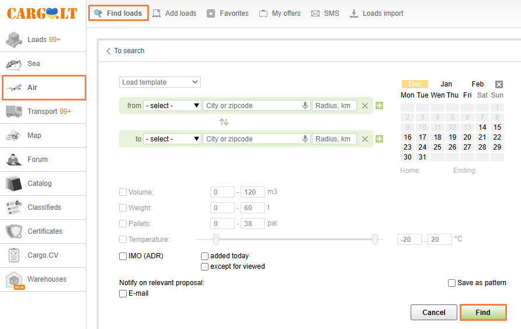
Task: Click the left temperature slider handle
Action: [x=216, y=239]
